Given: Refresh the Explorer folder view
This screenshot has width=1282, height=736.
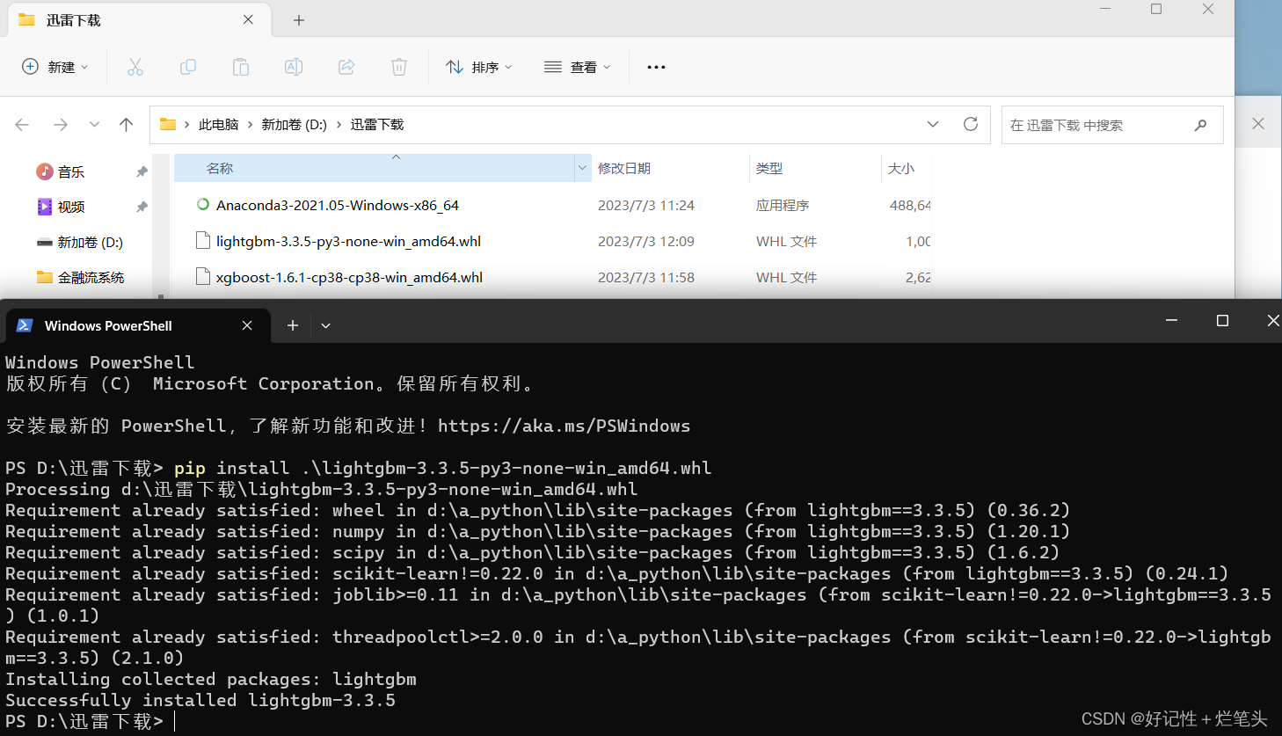Looking at the screenshot, I should pyautogui.click(x=971, y=124).
